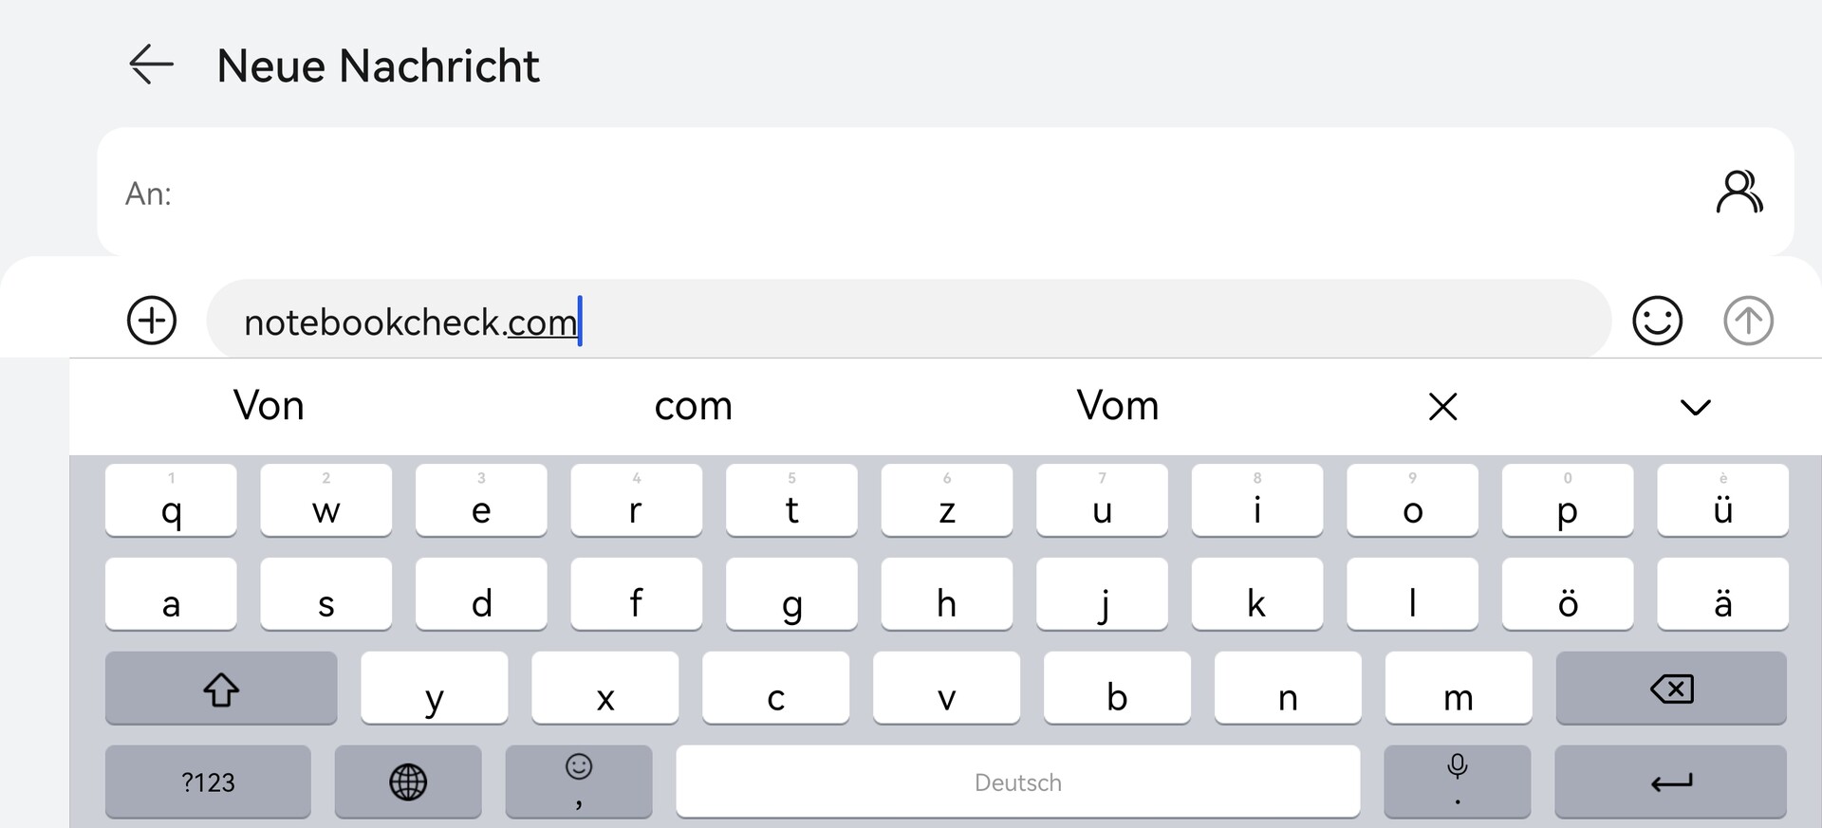Screen dimensions: 1822x828
Task: Tap the message text field with notebookcheck.com
Action: (x=949, y=322)
